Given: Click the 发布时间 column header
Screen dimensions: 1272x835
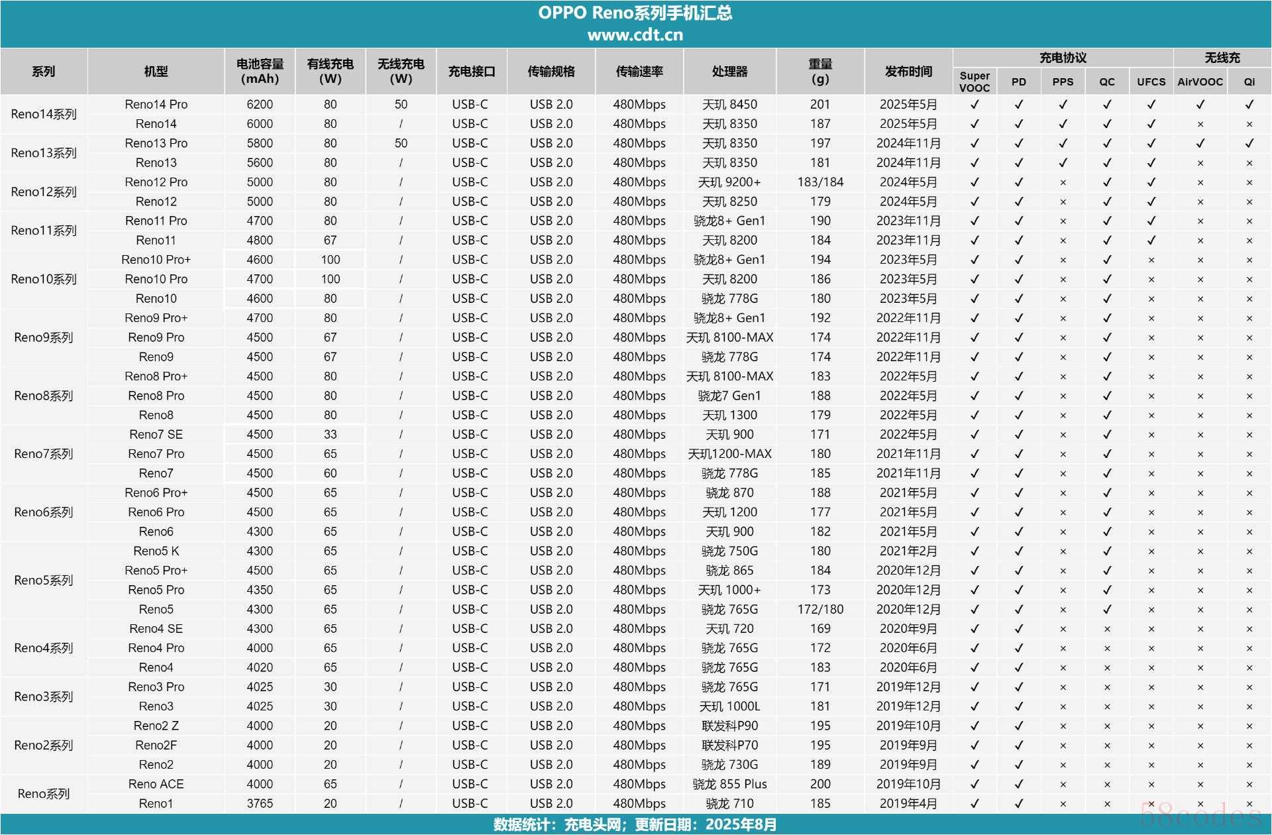Looking at the screenshot, I should pyautogui.click(x=908, y=72).
